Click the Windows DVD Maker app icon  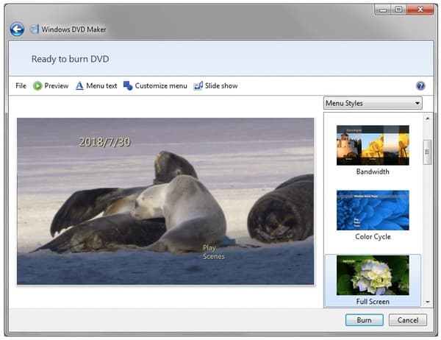pyautogui.click(x=35, y=29)
